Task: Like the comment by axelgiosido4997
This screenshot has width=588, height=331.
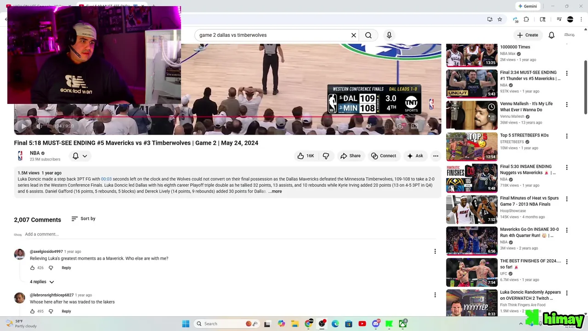Action: pyautogui.click(x=32, y=268)
